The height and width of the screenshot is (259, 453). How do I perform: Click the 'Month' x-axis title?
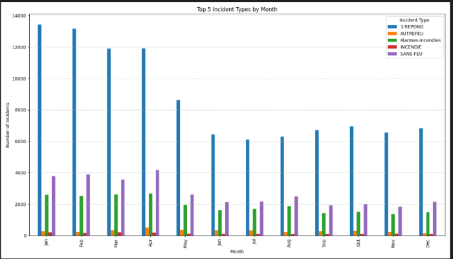(236, 251)
